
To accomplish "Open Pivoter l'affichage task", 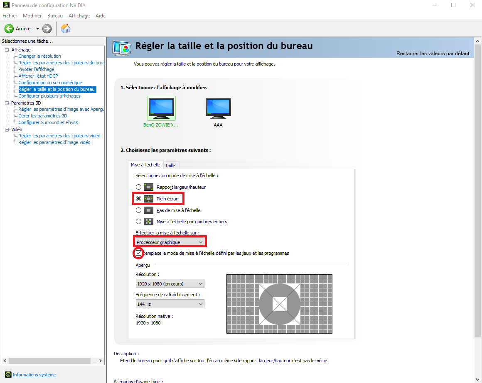I will tap(36, 69).
